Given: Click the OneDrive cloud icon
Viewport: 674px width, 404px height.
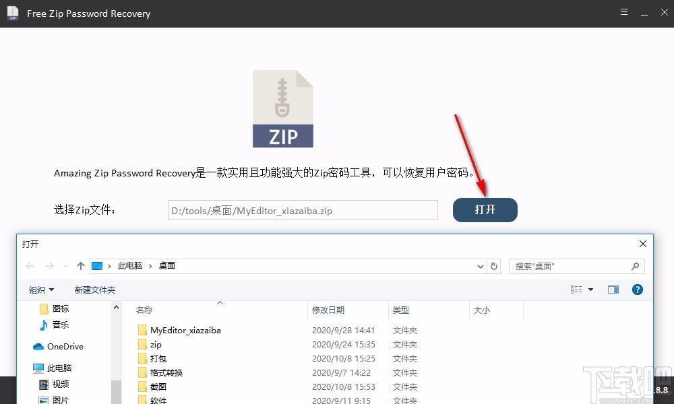Looking at the screenshot, I should click(38, 347).
